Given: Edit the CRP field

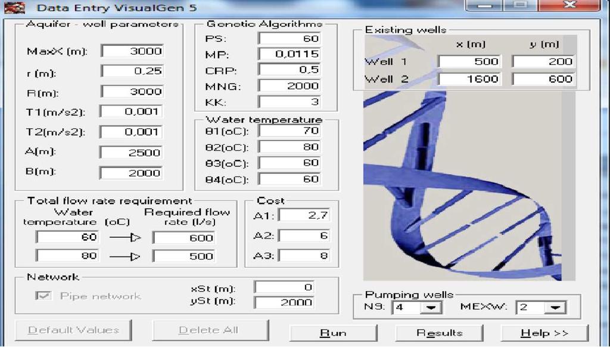Looking at the screenshot, I should (290, 69).
